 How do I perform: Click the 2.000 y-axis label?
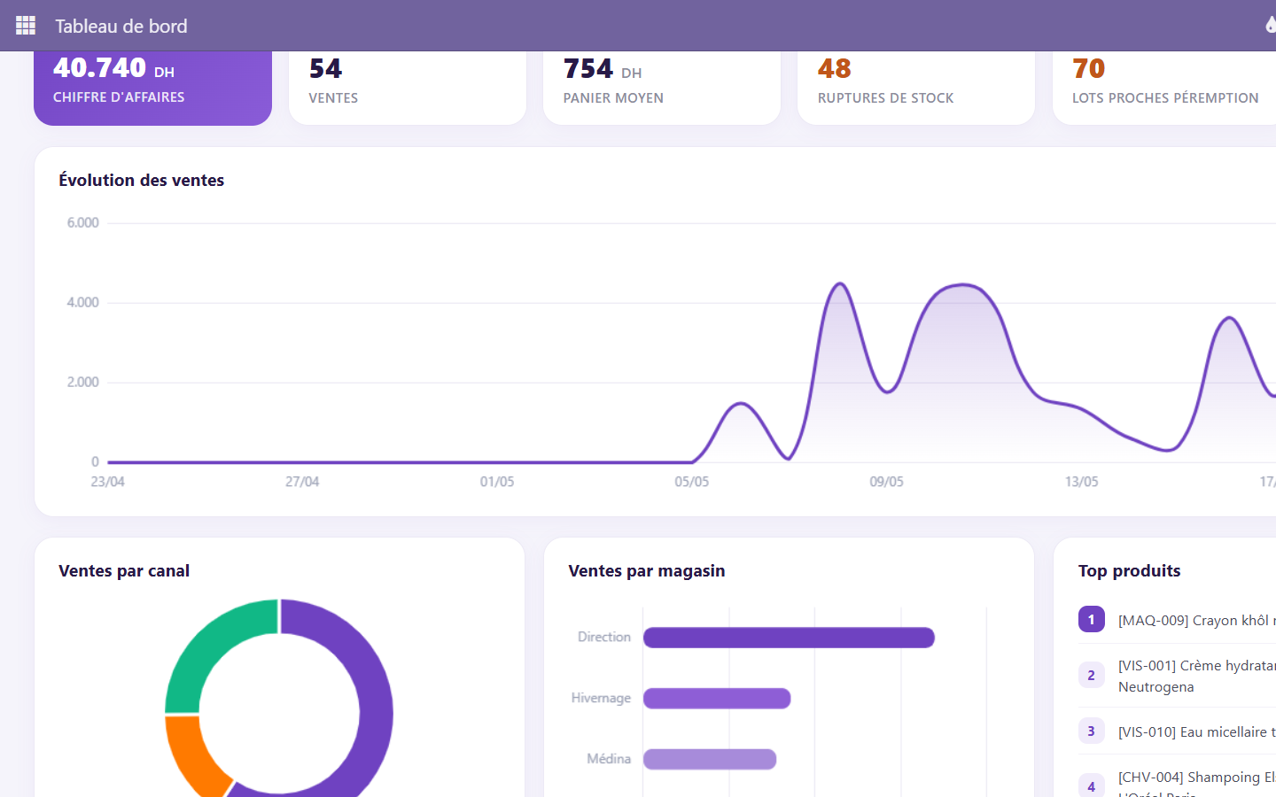pos(83,382)
